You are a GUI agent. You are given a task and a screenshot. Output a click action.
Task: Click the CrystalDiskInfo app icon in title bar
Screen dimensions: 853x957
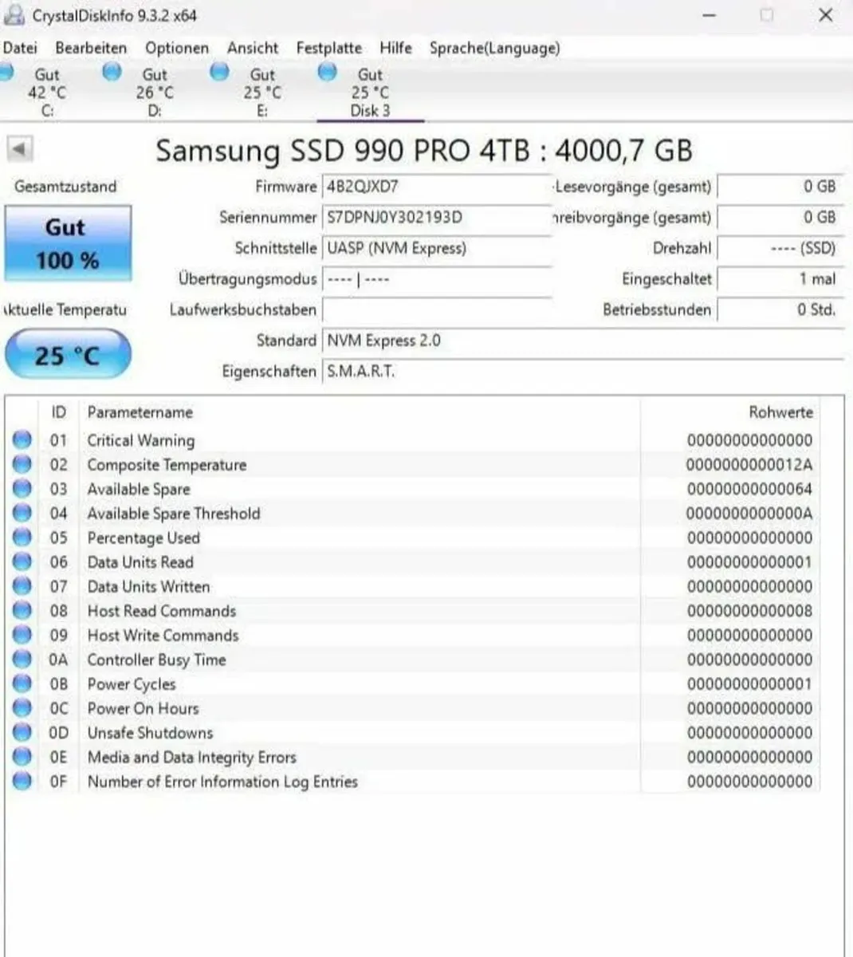coord(14,15)
